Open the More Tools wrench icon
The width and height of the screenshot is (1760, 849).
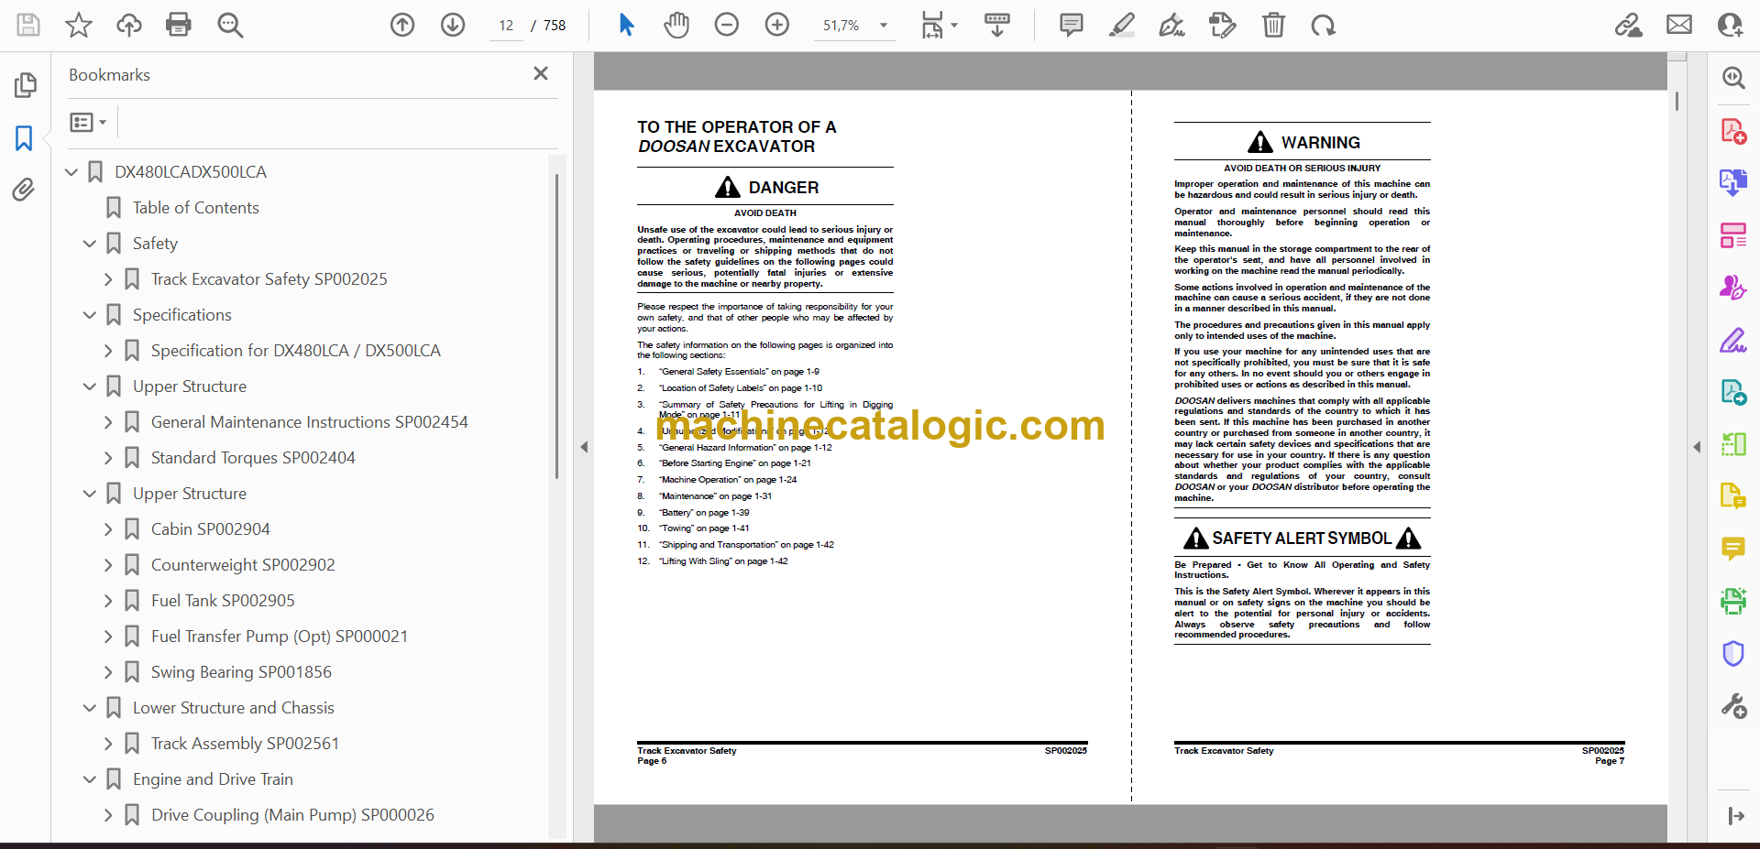pos(1732,706)
